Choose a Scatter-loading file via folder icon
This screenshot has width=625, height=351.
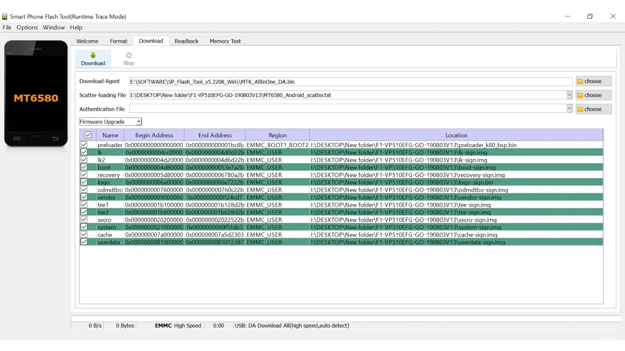pos(580,95)
